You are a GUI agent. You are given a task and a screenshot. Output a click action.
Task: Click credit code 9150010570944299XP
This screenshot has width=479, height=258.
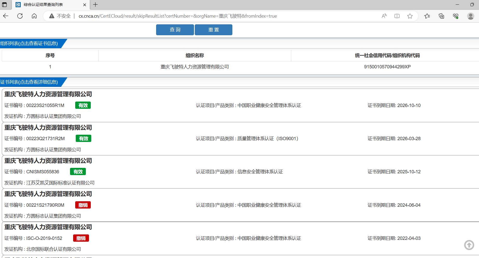tap(387, 67)
